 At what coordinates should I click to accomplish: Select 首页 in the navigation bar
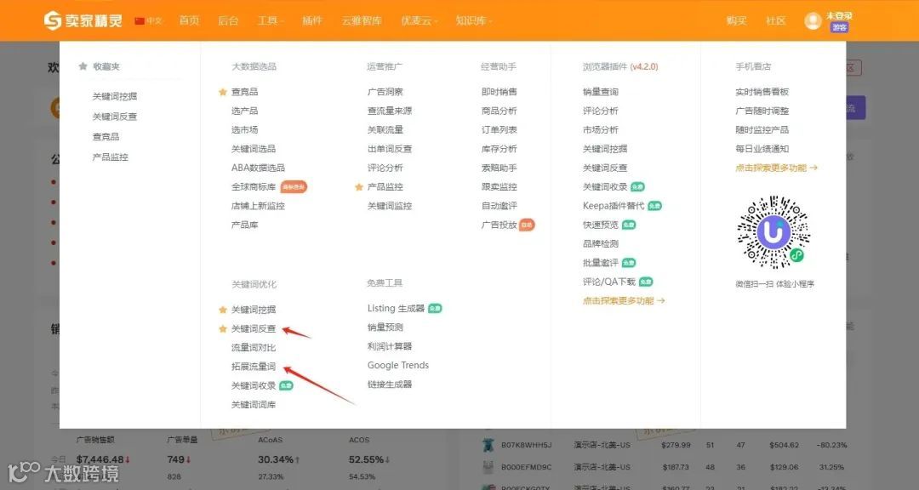(188, 20)
